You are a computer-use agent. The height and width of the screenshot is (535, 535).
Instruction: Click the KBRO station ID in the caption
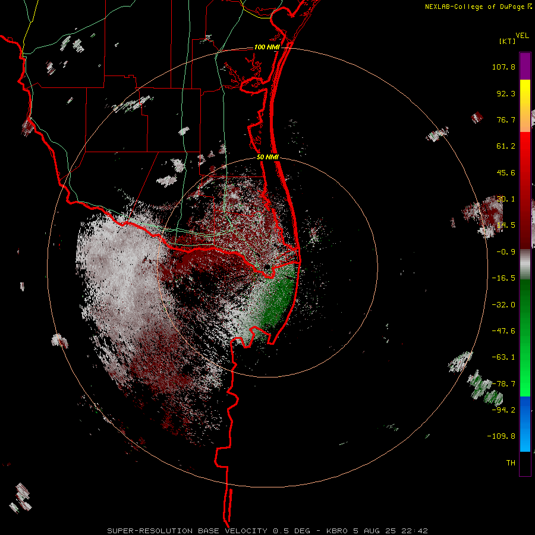(338, 531)
